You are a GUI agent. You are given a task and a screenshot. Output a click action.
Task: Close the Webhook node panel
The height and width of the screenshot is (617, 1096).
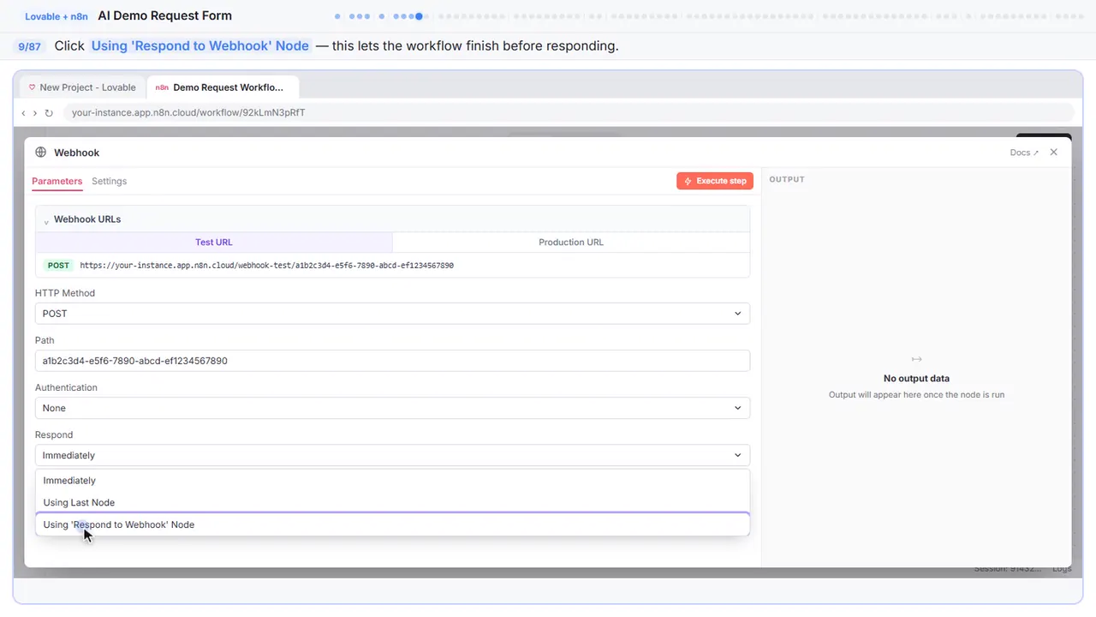1054,153
